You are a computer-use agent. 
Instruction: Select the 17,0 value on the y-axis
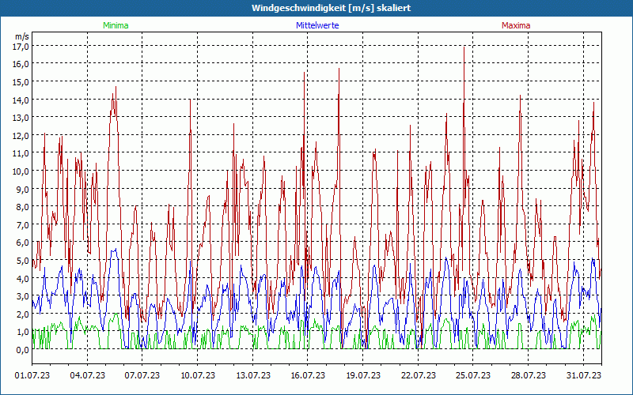point(21,46)
